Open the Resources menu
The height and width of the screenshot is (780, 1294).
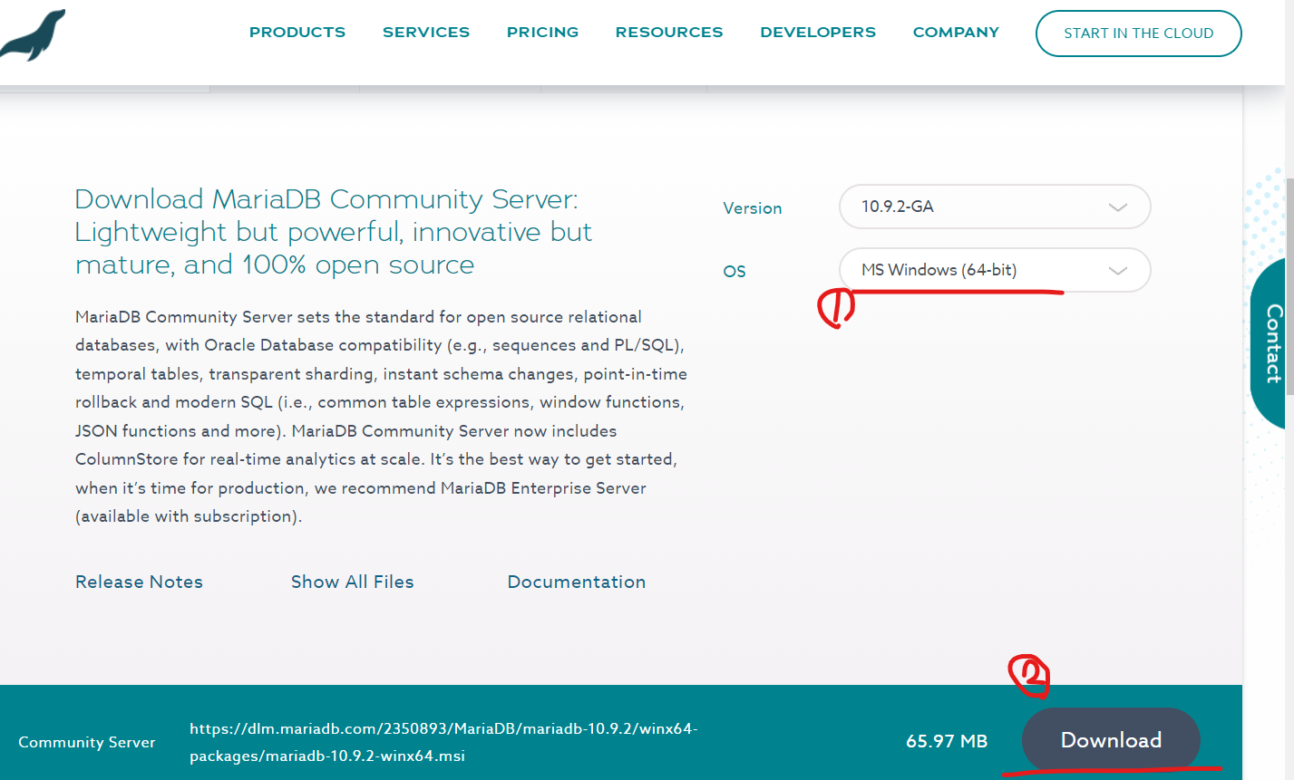[669, 33]
